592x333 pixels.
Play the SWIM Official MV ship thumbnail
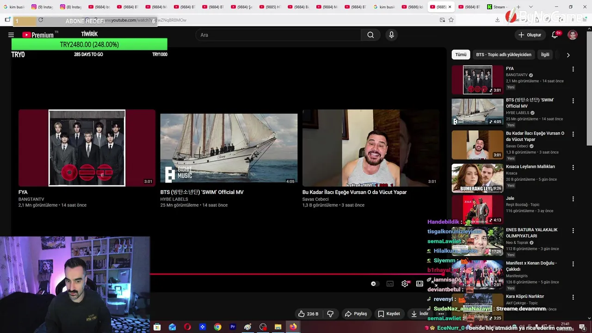(x=229, y=148)
